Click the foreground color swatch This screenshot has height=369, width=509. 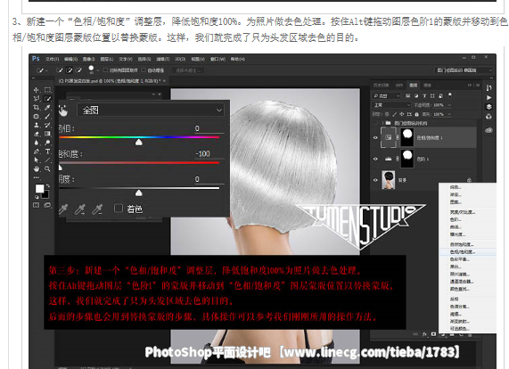[39, 189]
